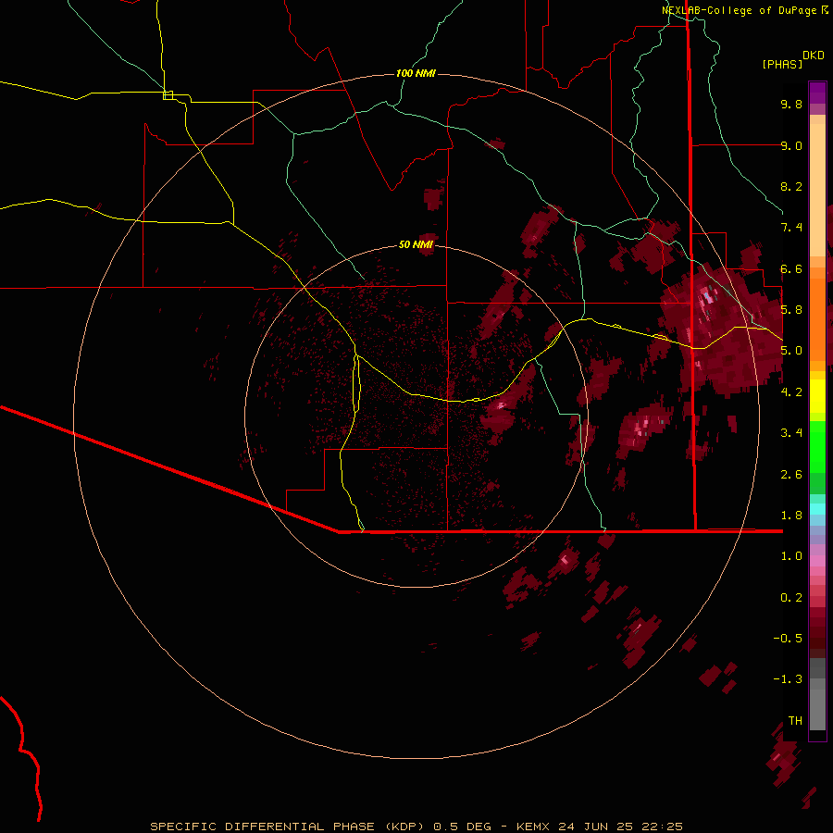Click the KEMX 24 JUN 25 22:25 timestamp
The height and width of the screenshot is (833, 833).
pos(599,827)
